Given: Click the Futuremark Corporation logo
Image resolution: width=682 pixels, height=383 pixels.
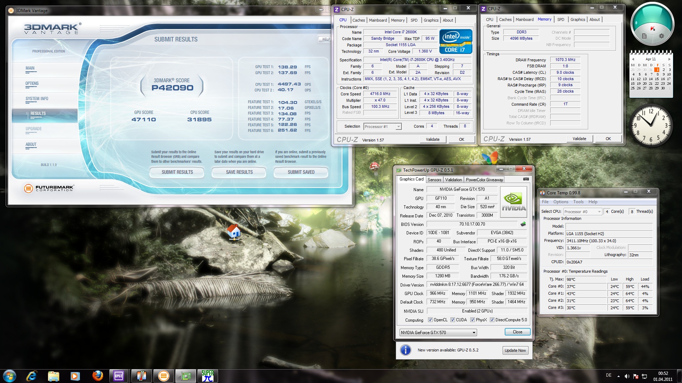Looking at the screenshot, I should tap(49, 188).
